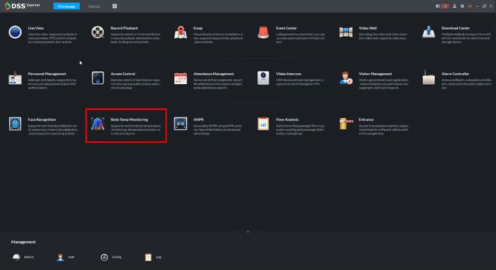Add a new tab with plus button
This screenshot has width=496, height=270.
115,6
